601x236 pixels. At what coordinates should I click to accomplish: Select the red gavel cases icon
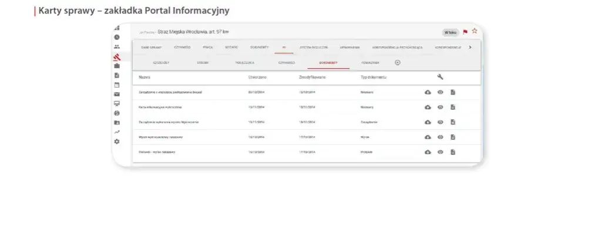[x=117, y=57]
